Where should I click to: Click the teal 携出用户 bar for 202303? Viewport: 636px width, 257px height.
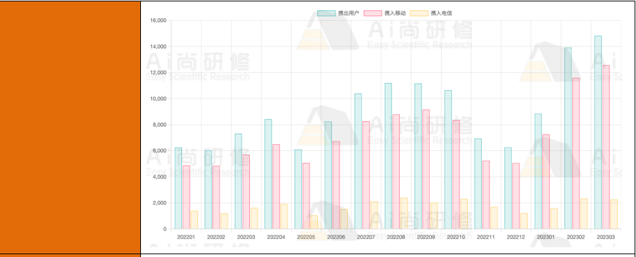click(598, 132)
